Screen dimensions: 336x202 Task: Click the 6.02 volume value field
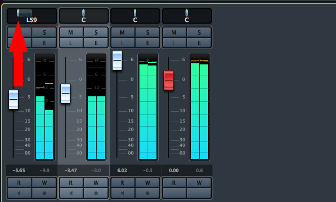point(122,171)
